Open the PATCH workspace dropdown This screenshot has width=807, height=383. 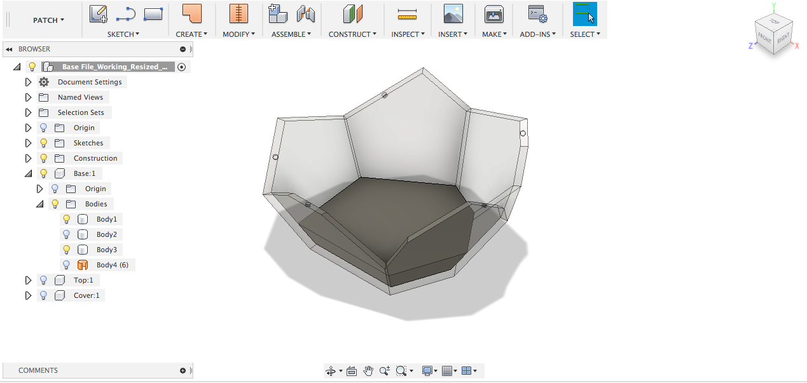click(x=48, y=20)
